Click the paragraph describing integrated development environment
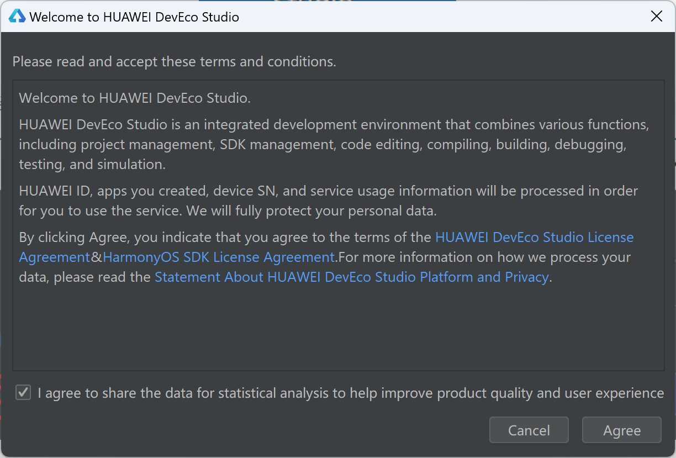 point(334,144)
